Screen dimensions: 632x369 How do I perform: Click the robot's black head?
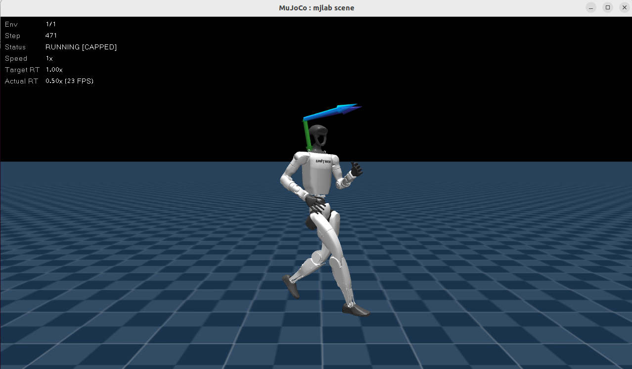point(318,136)
